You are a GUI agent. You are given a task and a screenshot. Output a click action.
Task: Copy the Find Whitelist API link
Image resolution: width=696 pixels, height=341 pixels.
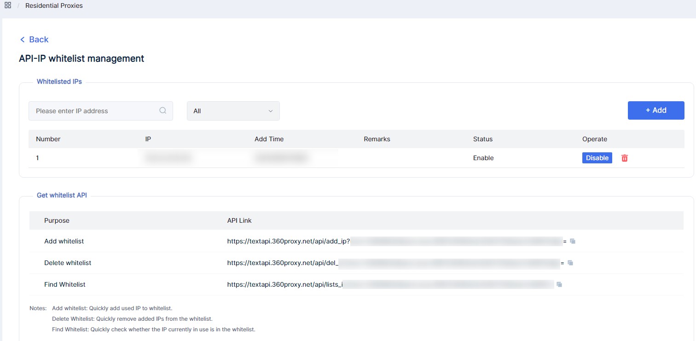point(559,284)
